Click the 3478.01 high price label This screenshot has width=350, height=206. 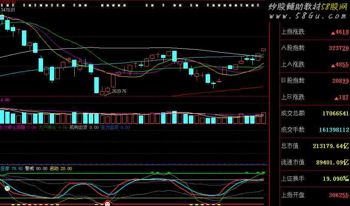(8, 10)
